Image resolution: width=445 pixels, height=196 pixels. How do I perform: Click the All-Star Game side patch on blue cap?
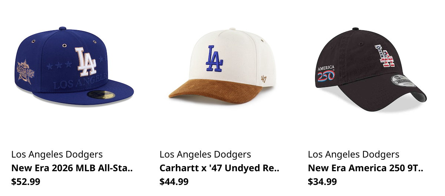click(x=25, y=72)
